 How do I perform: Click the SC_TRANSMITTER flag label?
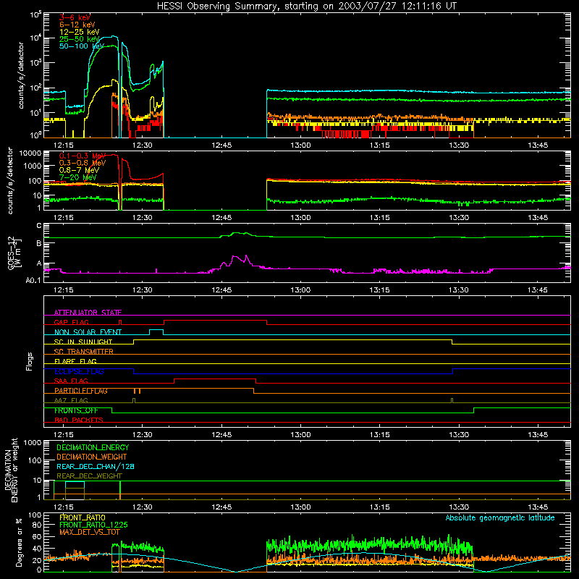tap(83, 352)
